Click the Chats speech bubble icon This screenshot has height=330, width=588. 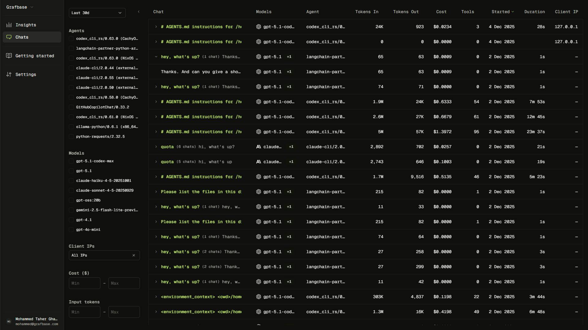tap(9, 37)
